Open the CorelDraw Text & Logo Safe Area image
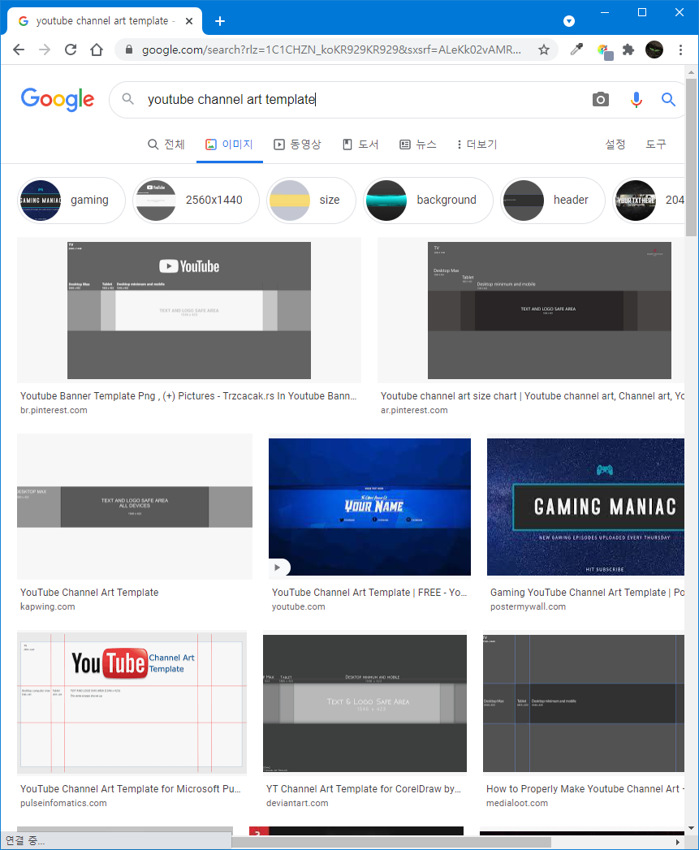The height and width of the screenshot is (850, 699). coord(365,703)
